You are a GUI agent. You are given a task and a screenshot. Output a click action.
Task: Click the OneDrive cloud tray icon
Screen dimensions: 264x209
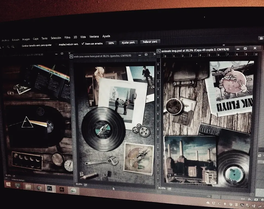click(208, 203)
